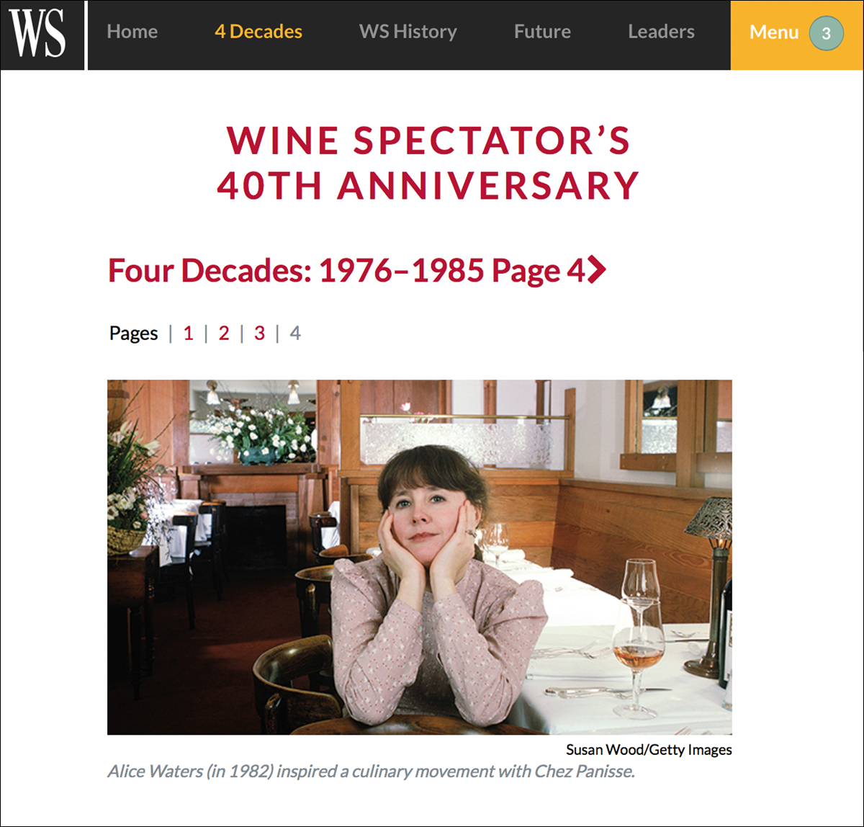Click the red chevron after Page 4
The image size is (864, 827).
coord(598,270)
